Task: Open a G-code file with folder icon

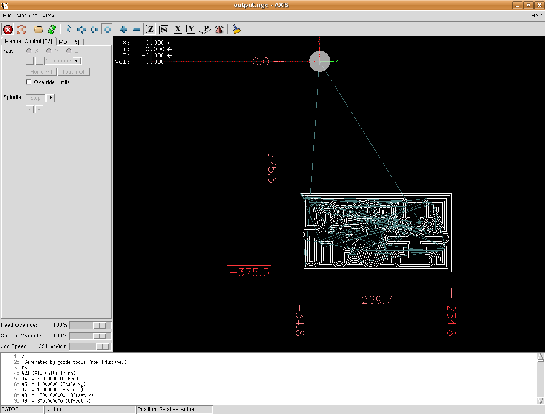Action: pos(38,29)
